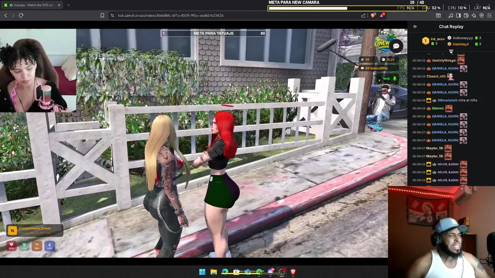Click the Chat Replay heading
The height and width of the screenshot is (278, 495).
(x=451, y=27)
